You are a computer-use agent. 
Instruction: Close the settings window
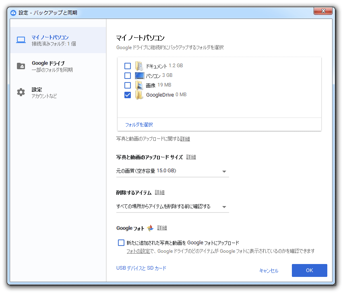323,11
